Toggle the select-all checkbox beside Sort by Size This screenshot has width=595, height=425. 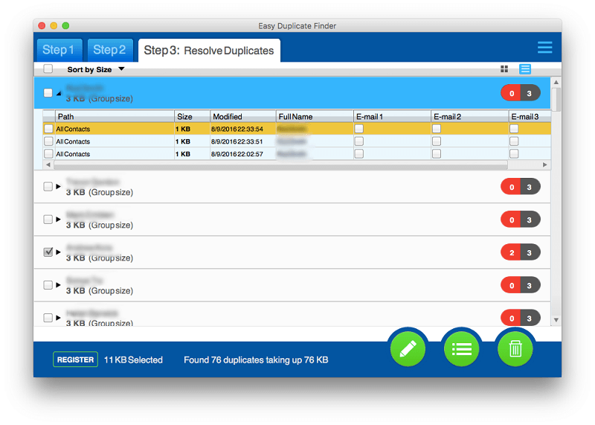coord(48,69)
